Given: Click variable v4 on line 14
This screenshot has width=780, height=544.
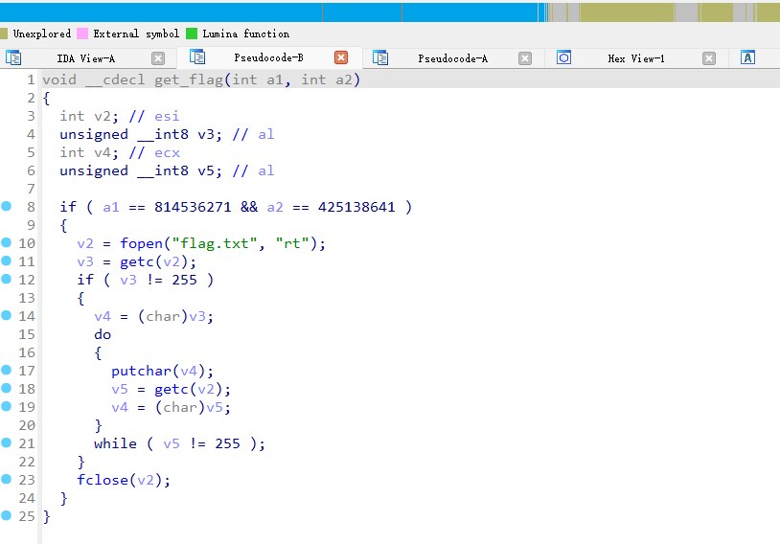Looking at the screenshot, I should coord(103,317).
